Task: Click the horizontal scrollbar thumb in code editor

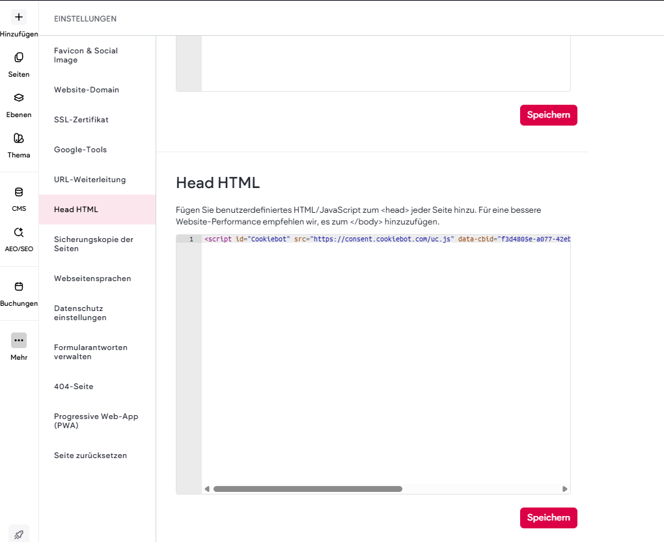Action: point(308,489)
